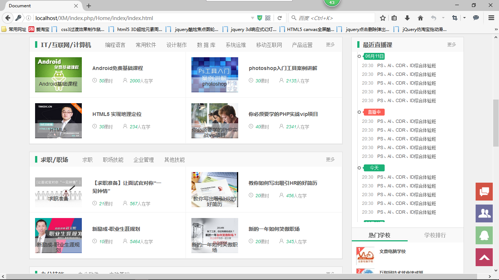
Task: Open the Android免费基础课程 course title
Action: point(118,68)
